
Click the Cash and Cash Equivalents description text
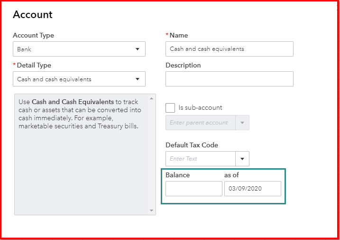pos(79,114)
